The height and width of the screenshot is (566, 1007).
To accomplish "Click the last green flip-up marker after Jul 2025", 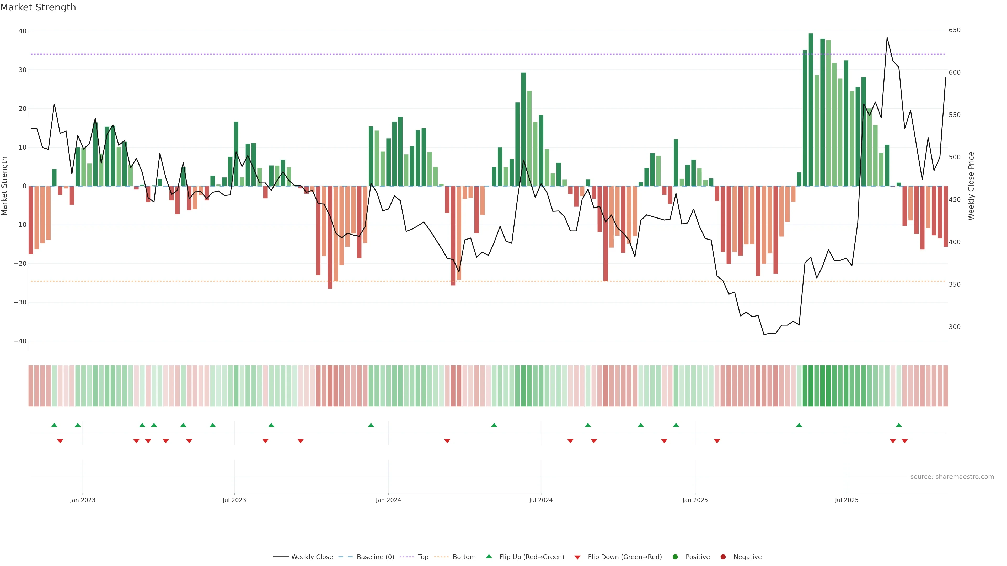I will coord(899,425).
